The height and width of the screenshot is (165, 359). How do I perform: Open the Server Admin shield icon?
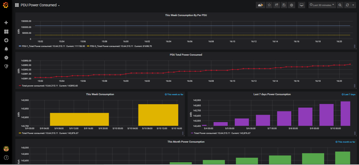coord(6,66)
